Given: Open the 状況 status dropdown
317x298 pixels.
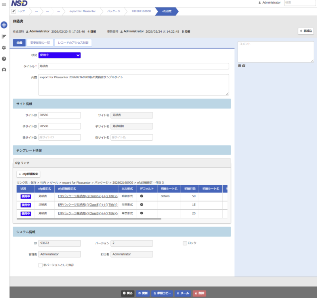Looking at the screenshot, I should pos(59,55).
